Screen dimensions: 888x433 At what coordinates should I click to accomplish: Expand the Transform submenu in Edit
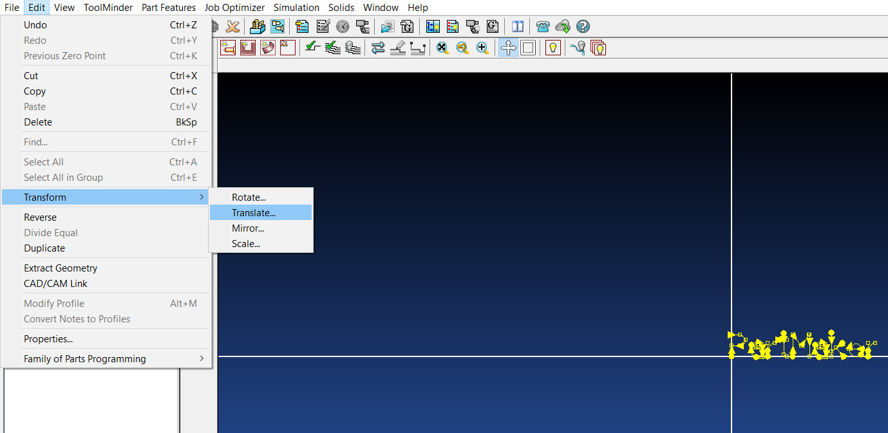click(x=45, y=197)
